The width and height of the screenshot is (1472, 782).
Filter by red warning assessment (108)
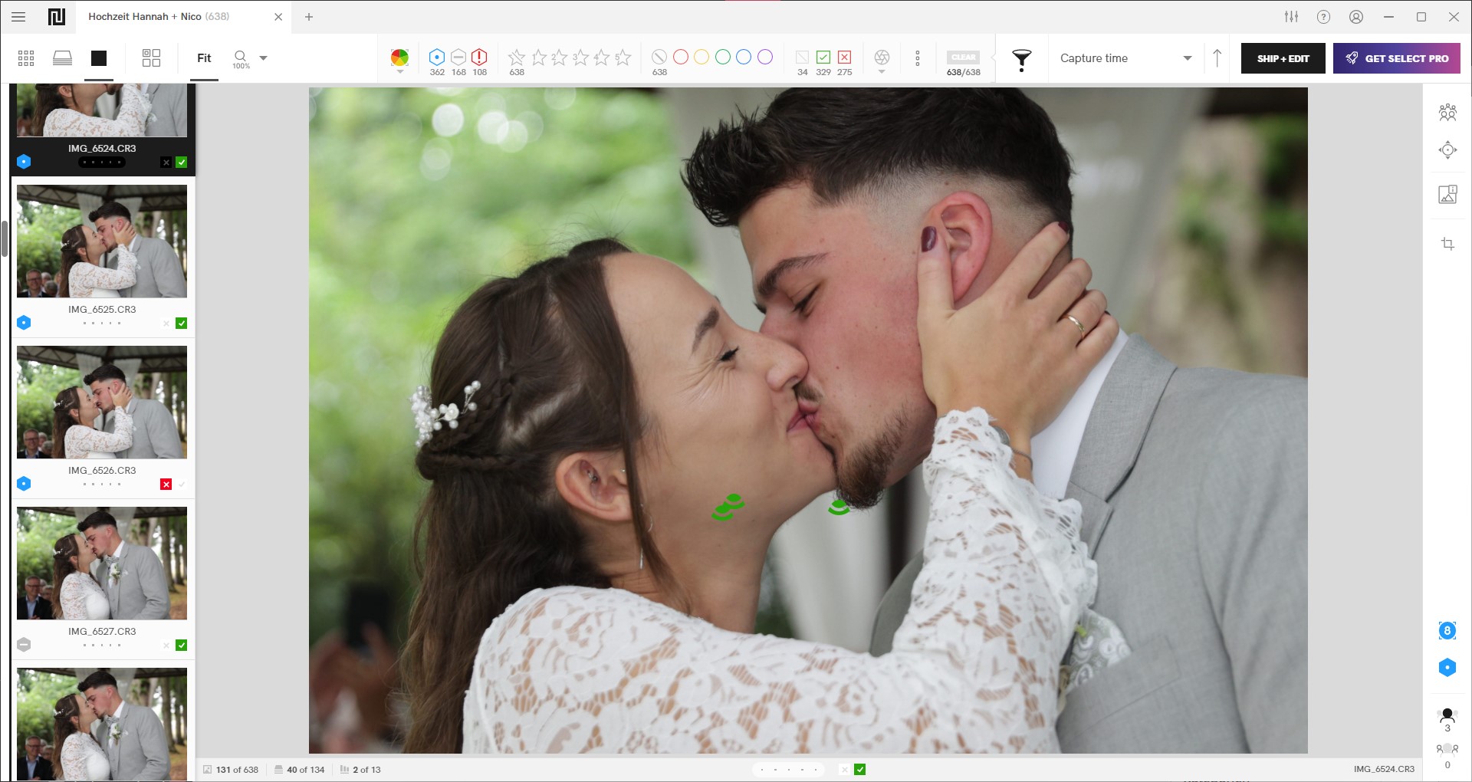click(480, 58)
